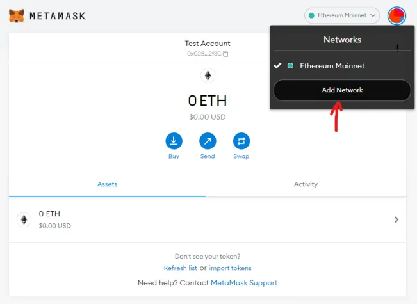Screen dimensions: 417x304
Task: Click the 0xC2B...2f8C address text
Action: click(204, 54)
